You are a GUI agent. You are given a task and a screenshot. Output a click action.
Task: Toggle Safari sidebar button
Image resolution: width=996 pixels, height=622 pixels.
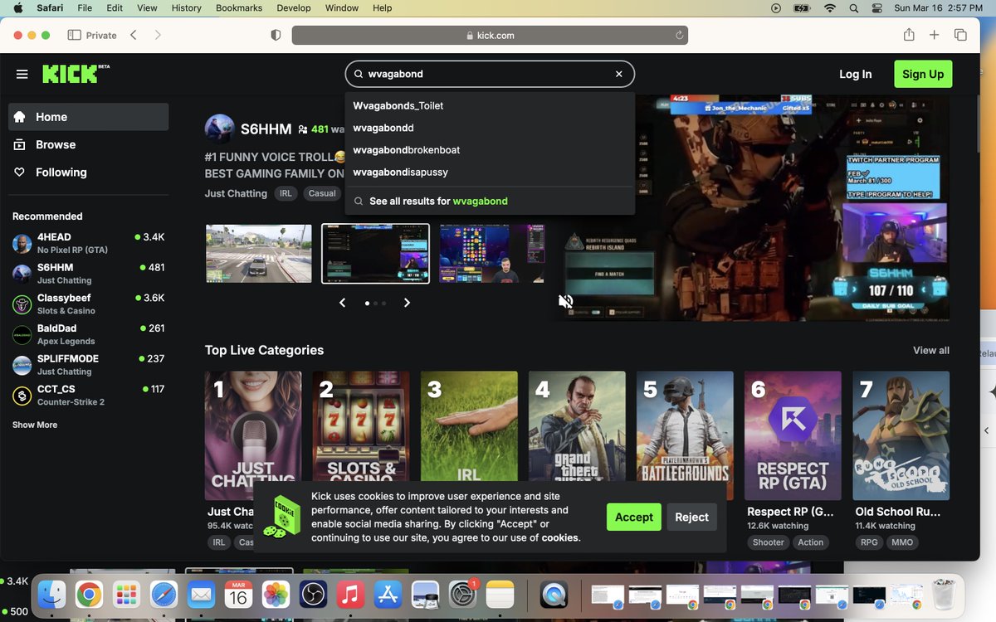coord(74,35)
